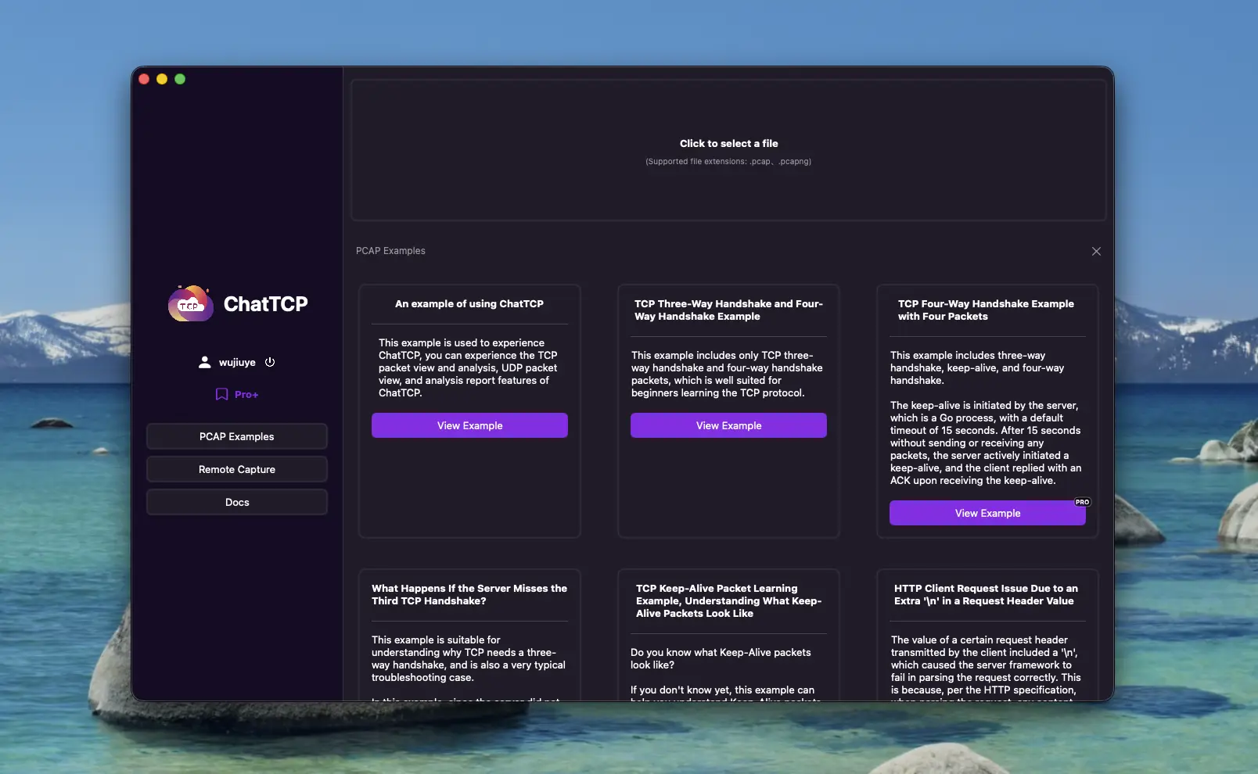Open the PCAP Examples sidebar item
The height and width of the screenshot is (774, 1258).
pyautogui.click(x=236, y=436)
